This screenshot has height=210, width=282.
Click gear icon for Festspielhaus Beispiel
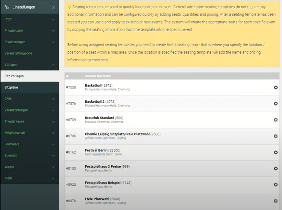[x=275, y=185]
